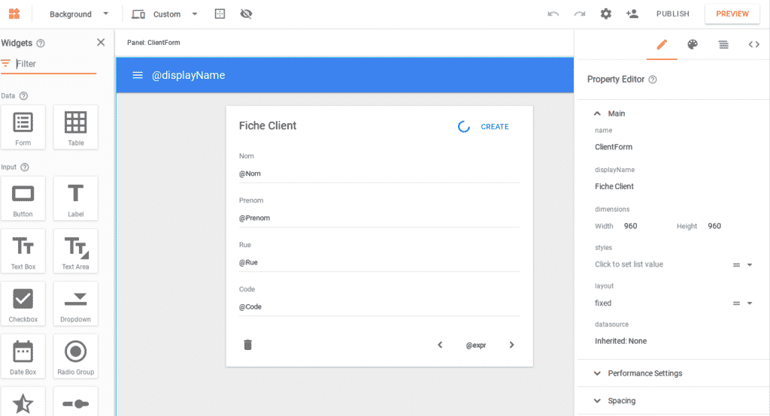The image size is (770, 416).
Task: Select the Checkbox widget
Action: [x=23, y=303]
